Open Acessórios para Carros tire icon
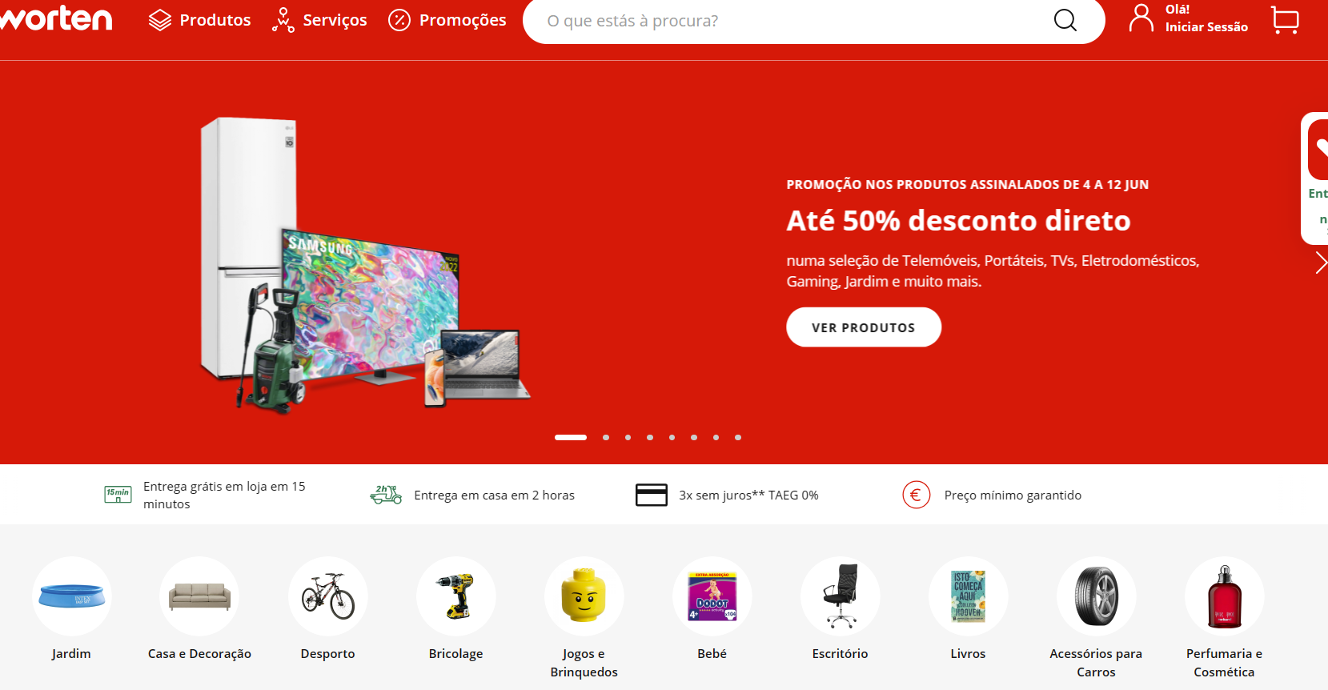The width and height of the screenshot is (1328, 690). click(1096, 596)
